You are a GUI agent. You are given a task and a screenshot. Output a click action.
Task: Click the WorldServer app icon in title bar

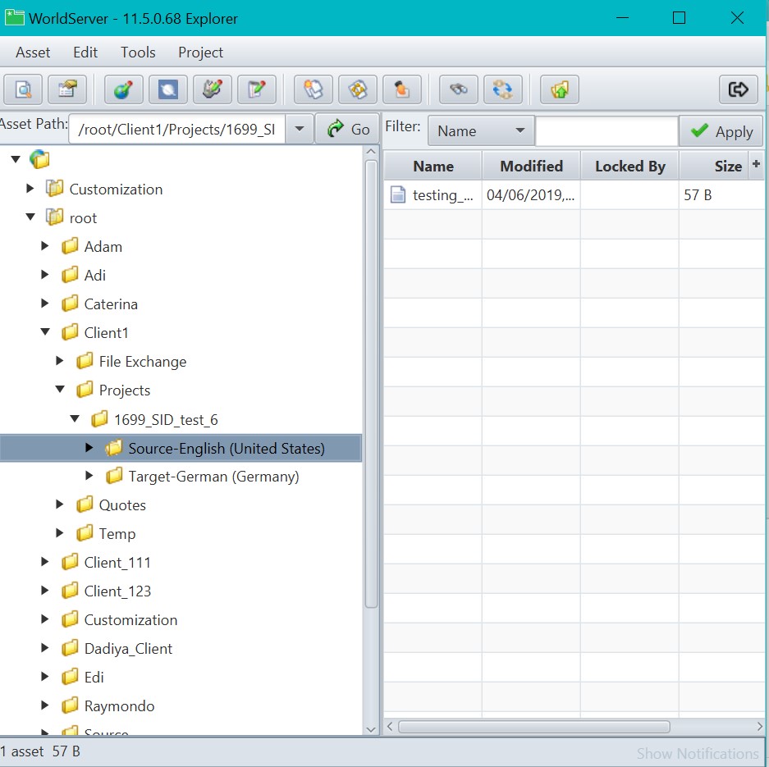coord(14,18)
